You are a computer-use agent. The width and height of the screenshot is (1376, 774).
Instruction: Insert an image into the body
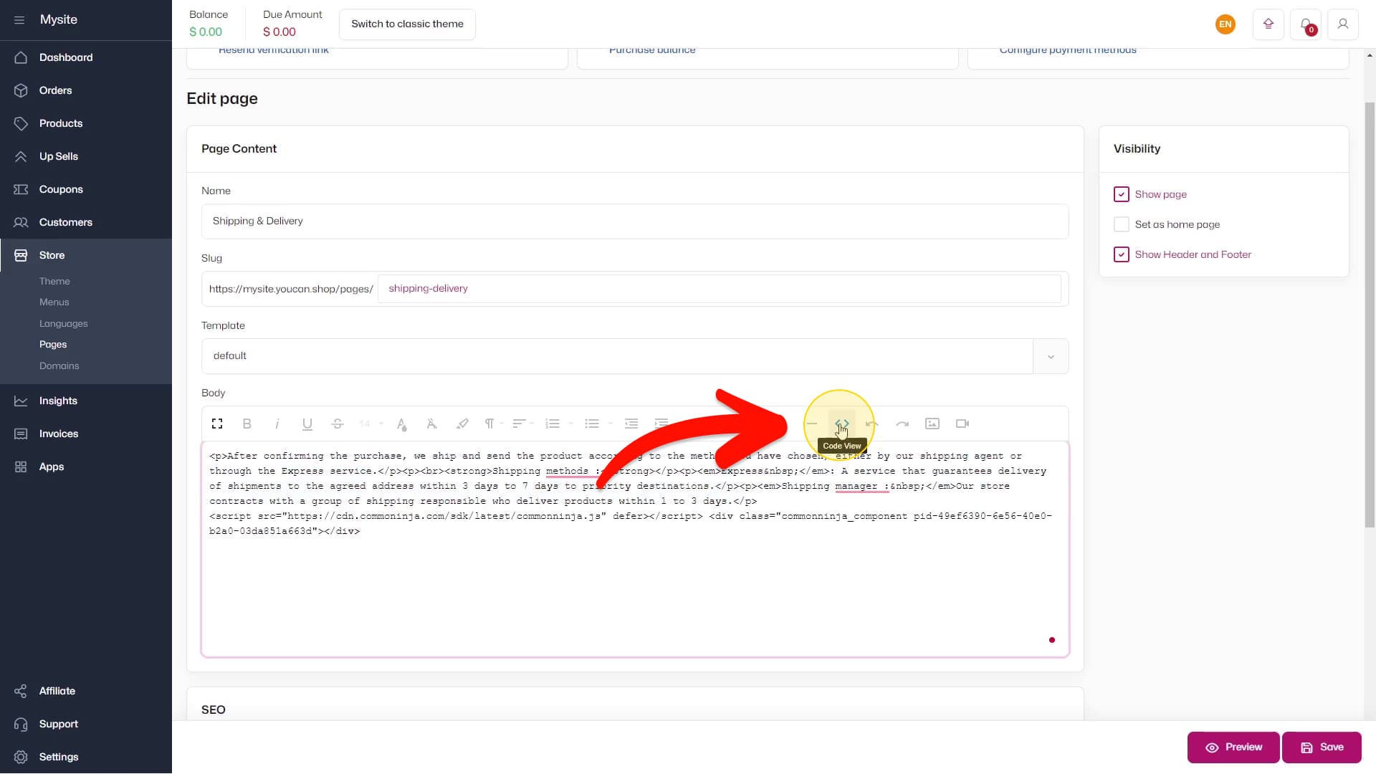point(932,424)
